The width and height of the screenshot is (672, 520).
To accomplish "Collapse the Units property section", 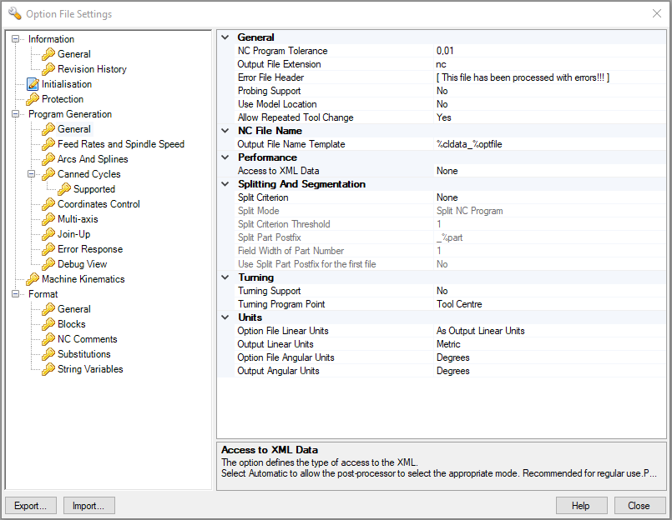I will (x=225, y=317).
